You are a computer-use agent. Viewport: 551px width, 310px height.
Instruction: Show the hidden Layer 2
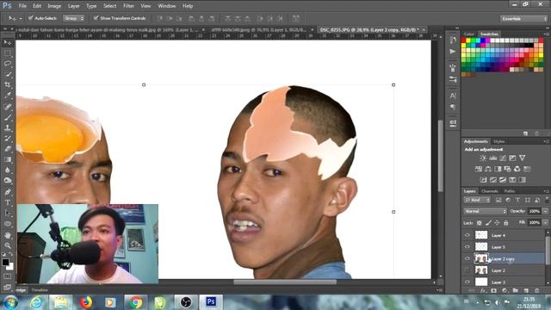point(467,270)
